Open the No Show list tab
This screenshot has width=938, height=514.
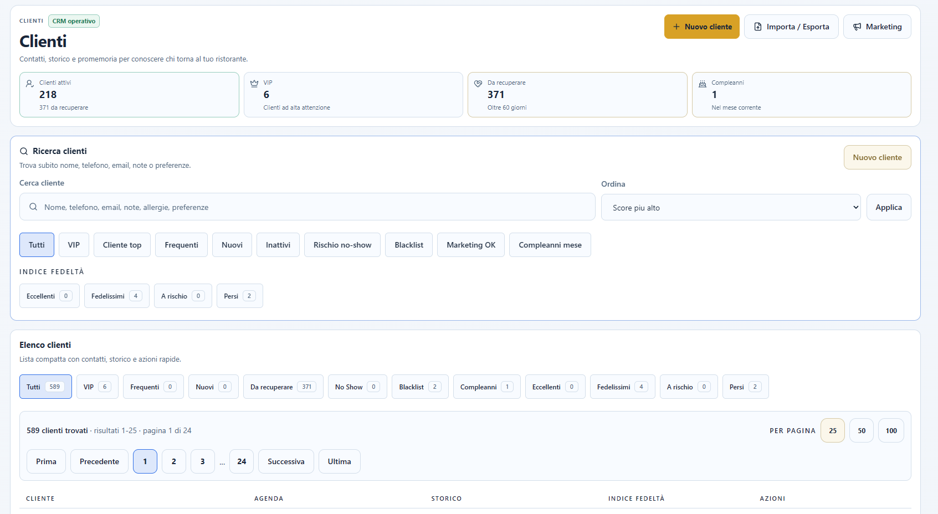pos(357,387)
